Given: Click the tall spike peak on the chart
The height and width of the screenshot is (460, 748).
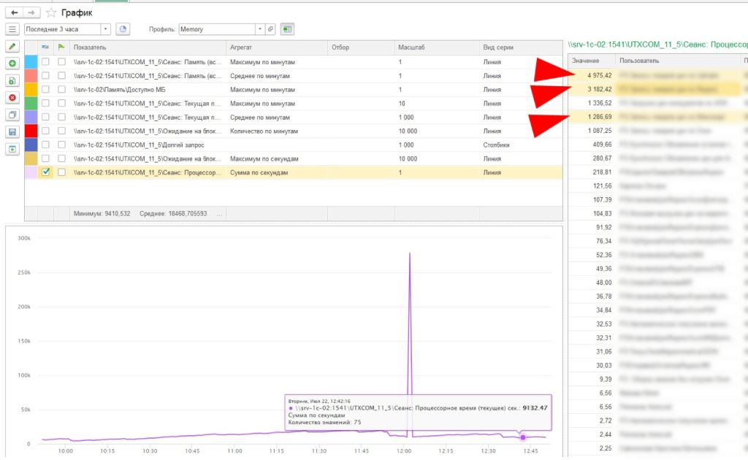Looking at the screenshot, I should coord(409,253).
